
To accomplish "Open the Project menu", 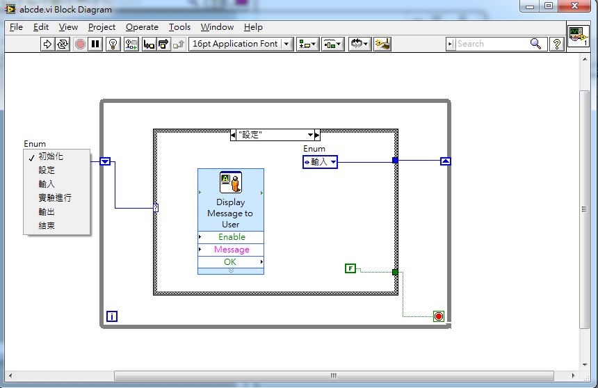I will pyautogui.click(x=102, y=27).
